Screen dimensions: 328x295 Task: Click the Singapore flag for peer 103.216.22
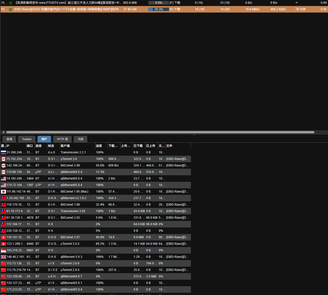click(4, 250)
